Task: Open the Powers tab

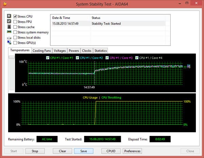Action: click(74, 51)
